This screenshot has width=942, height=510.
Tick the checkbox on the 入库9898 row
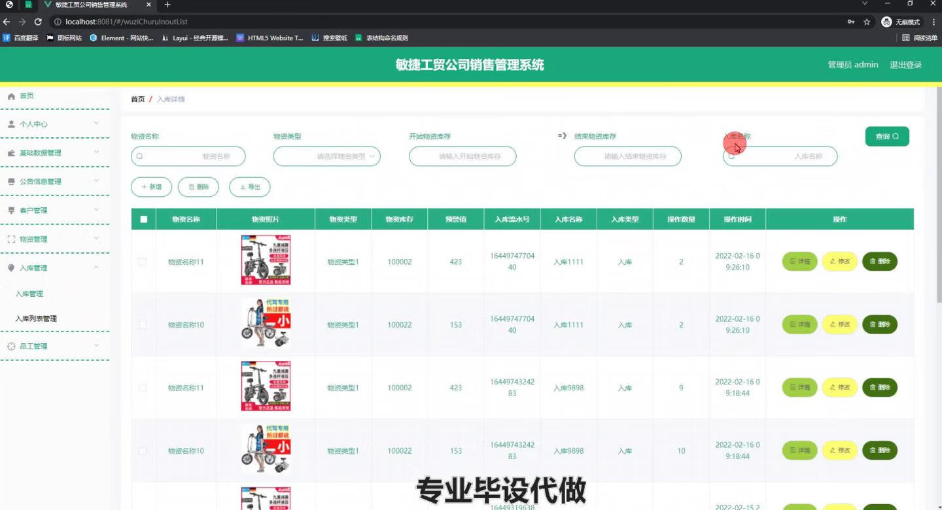143,388
